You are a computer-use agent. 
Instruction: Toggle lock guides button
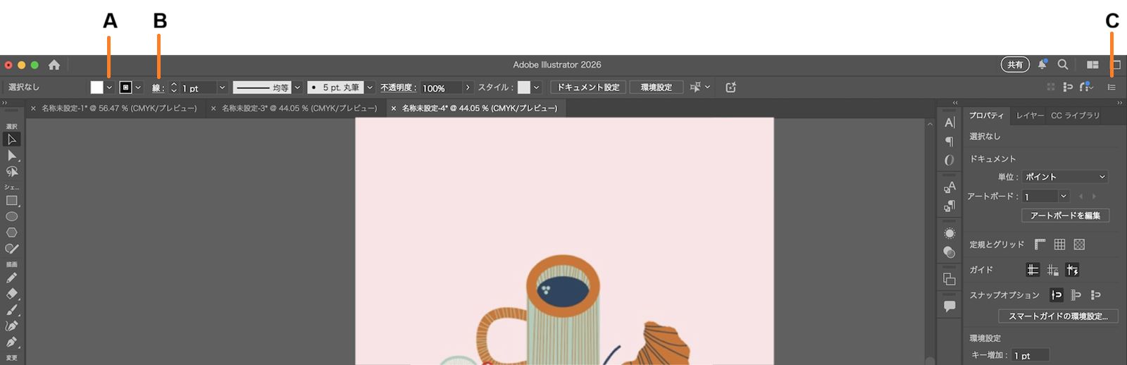coord(1052,270)
